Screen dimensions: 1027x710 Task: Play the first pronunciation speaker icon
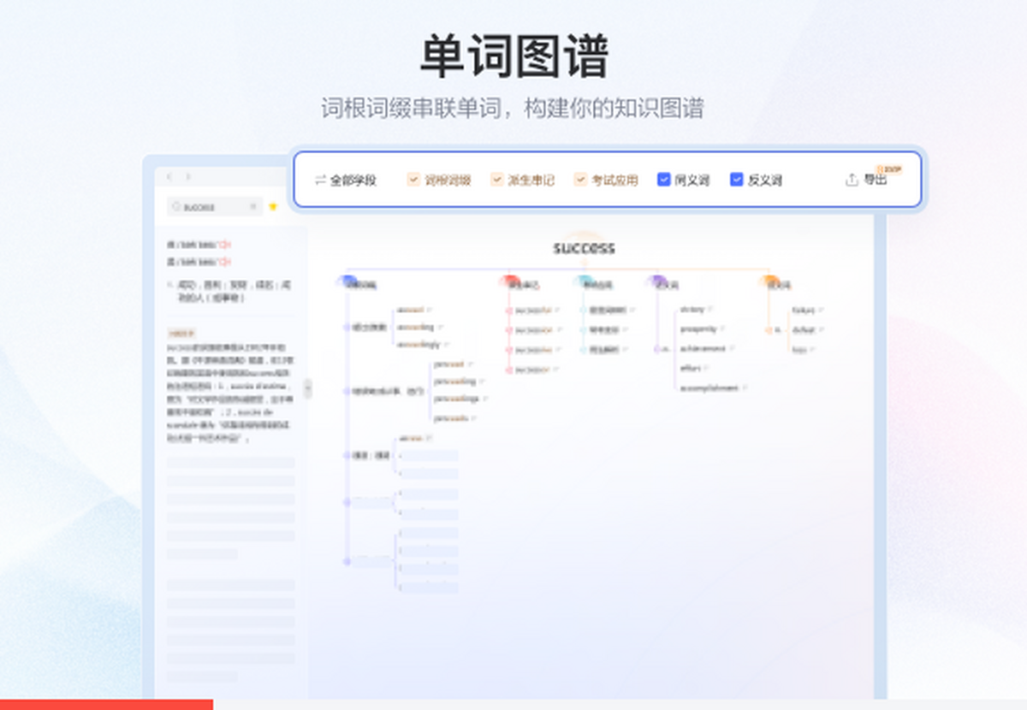click(x=225, y=245)
